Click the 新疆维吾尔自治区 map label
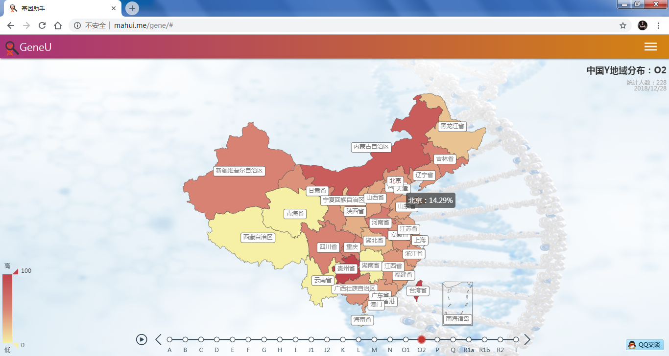This screenshot has height=356, width=669. click(239, 171)
